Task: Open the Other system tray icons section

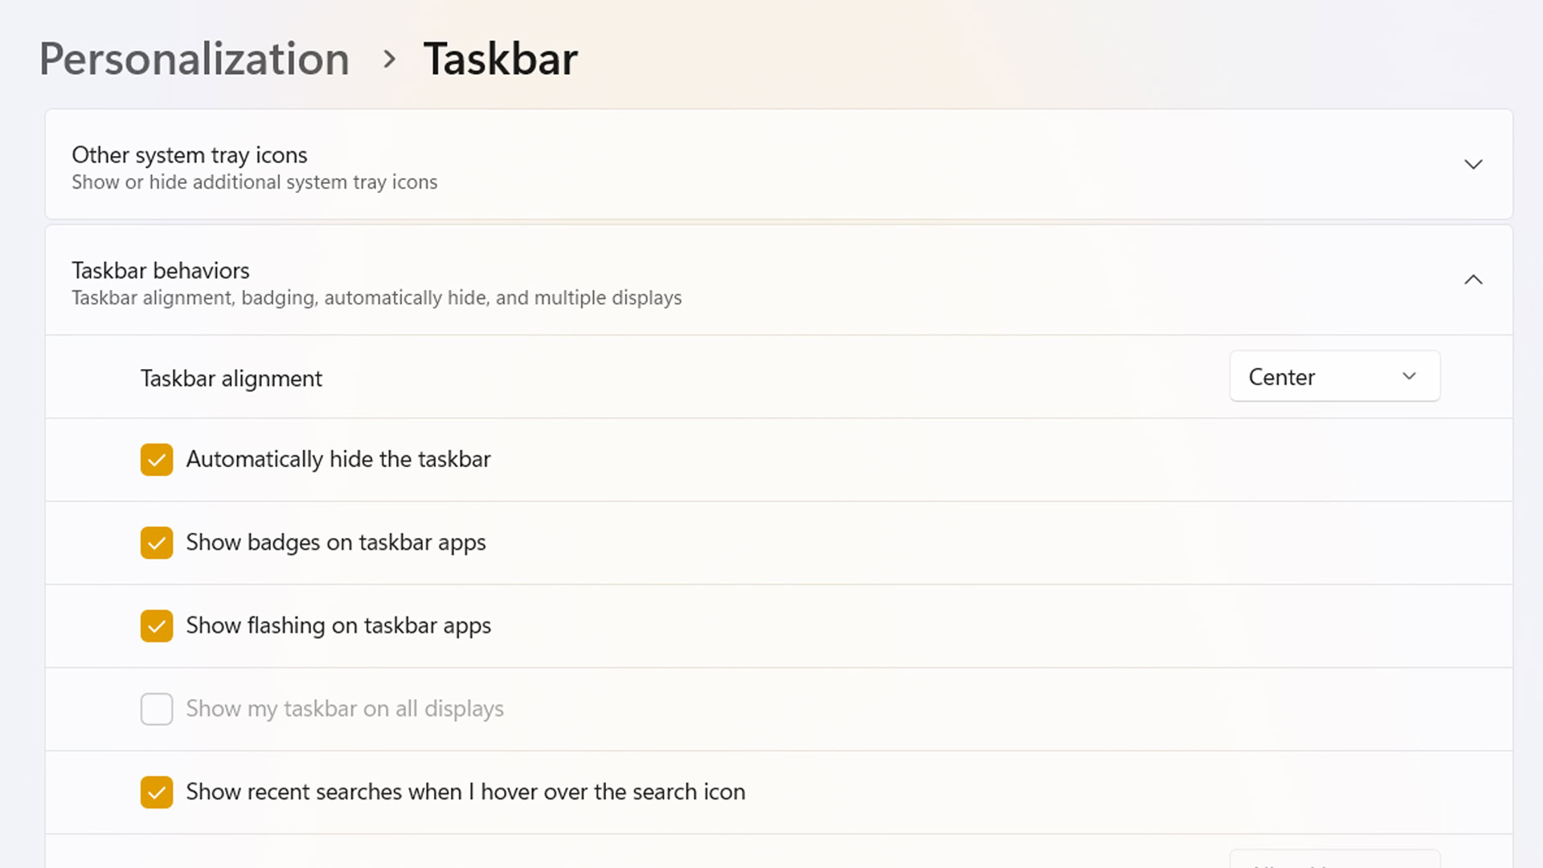Action: point(254,166)
